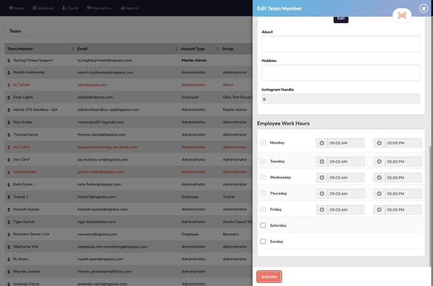
Task: Click the Clients person icon
Action: pyautogui.click(x=64, y=8)
